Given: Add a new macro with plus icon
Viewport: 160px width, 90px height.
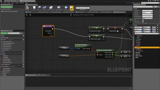Looking at the screenshot, I should pos(23,52).
